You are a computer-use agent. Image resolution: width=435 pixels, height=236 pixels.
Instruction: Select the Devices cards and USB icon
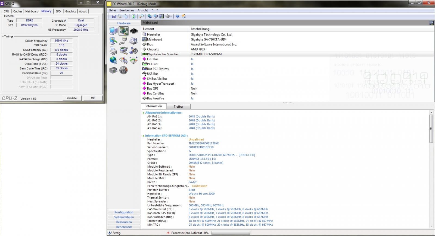[x=123, y=50]
